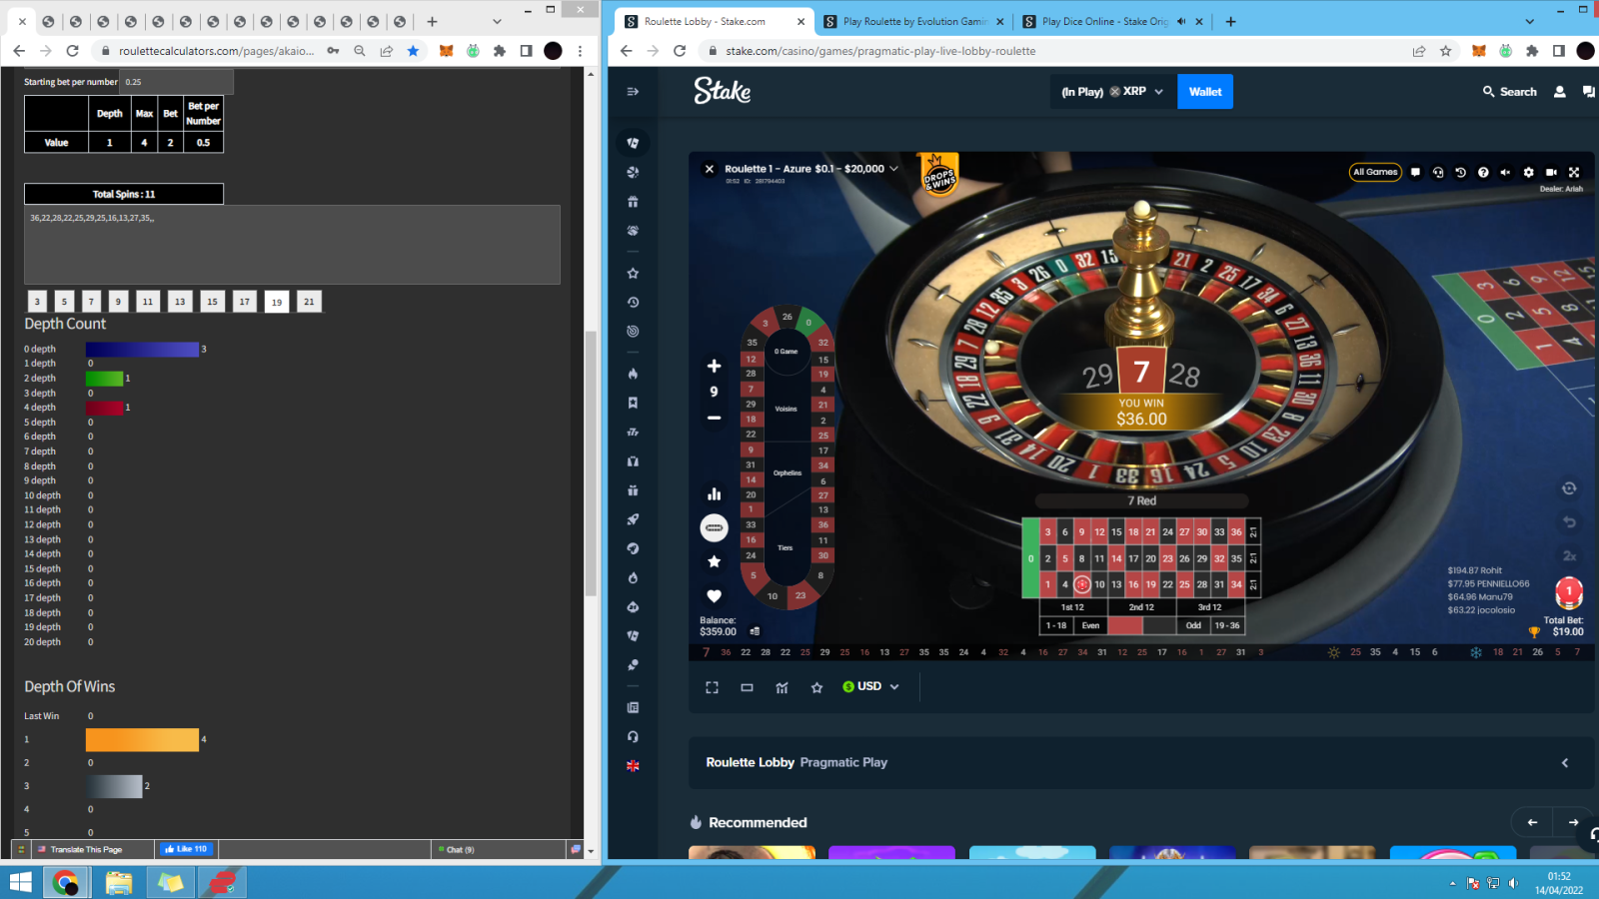Bet on green 0 in betting grid
1599x899 pixels.
click(x=1030, y=558)
